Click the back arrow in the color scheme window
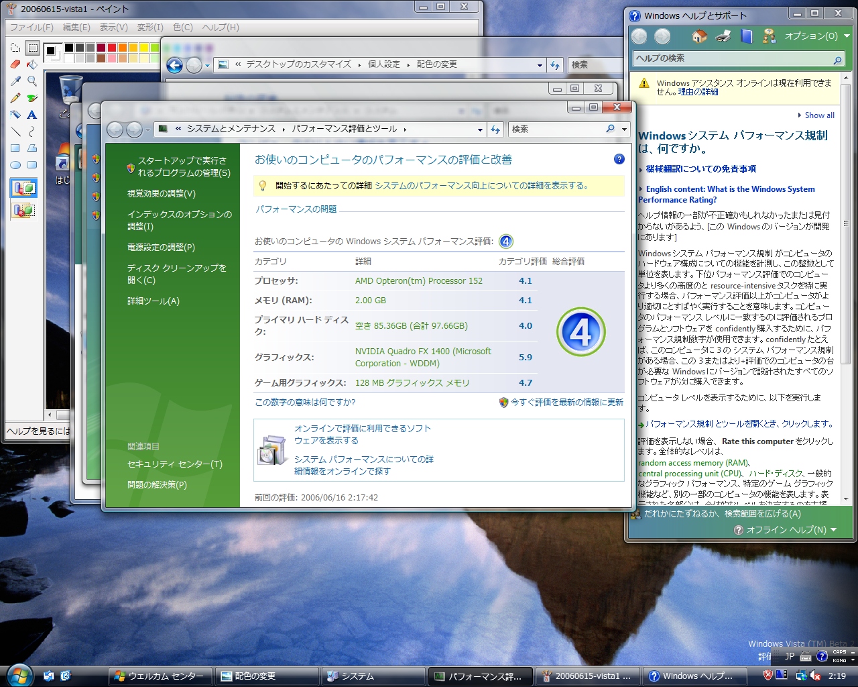This screenshot has width=858, height=687. click(174, 65)
